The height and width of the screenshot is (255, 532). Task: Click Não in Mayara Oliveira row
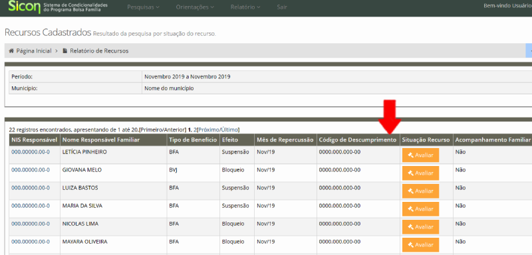(x=460, y=242)
